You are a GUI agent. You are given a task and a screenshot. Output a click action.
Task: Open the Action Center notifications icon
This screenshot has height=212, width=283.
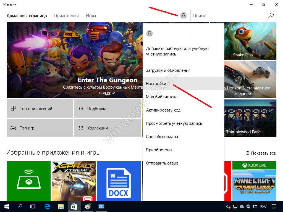click(x=274, y=206)
